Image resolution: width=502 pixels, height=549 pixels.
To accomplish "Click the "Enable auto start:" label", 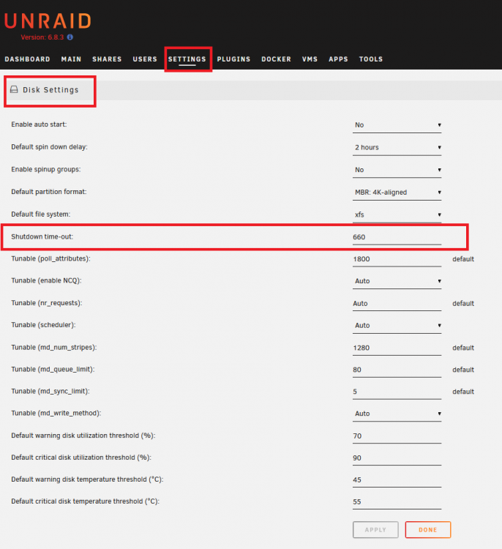I will pyautogui.click(x=39, y=124).
